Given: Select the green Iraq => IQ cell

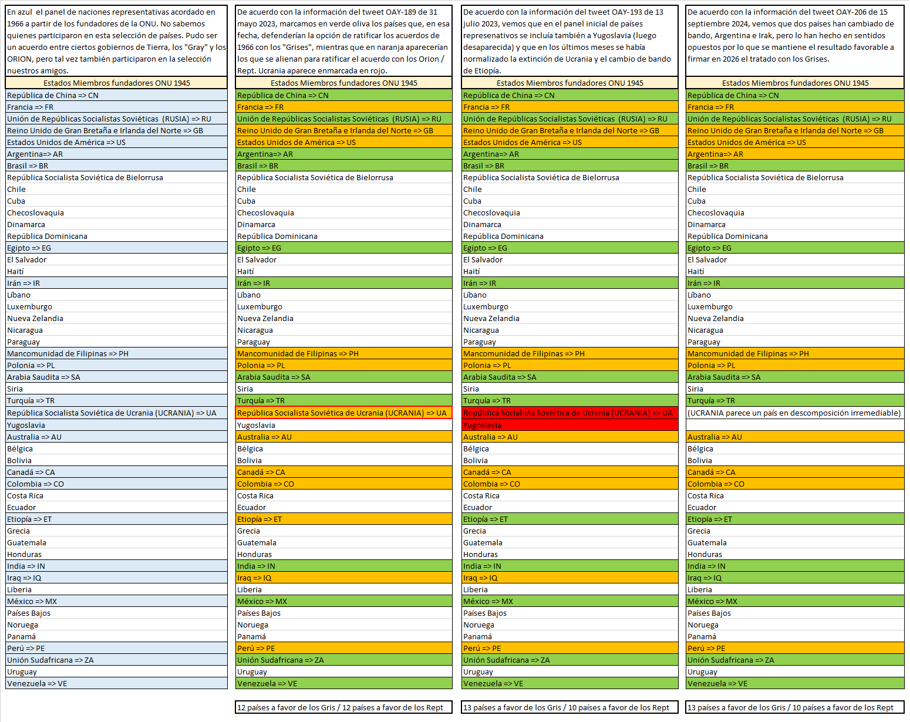Looking at the screenshot, I should point(794,578).
